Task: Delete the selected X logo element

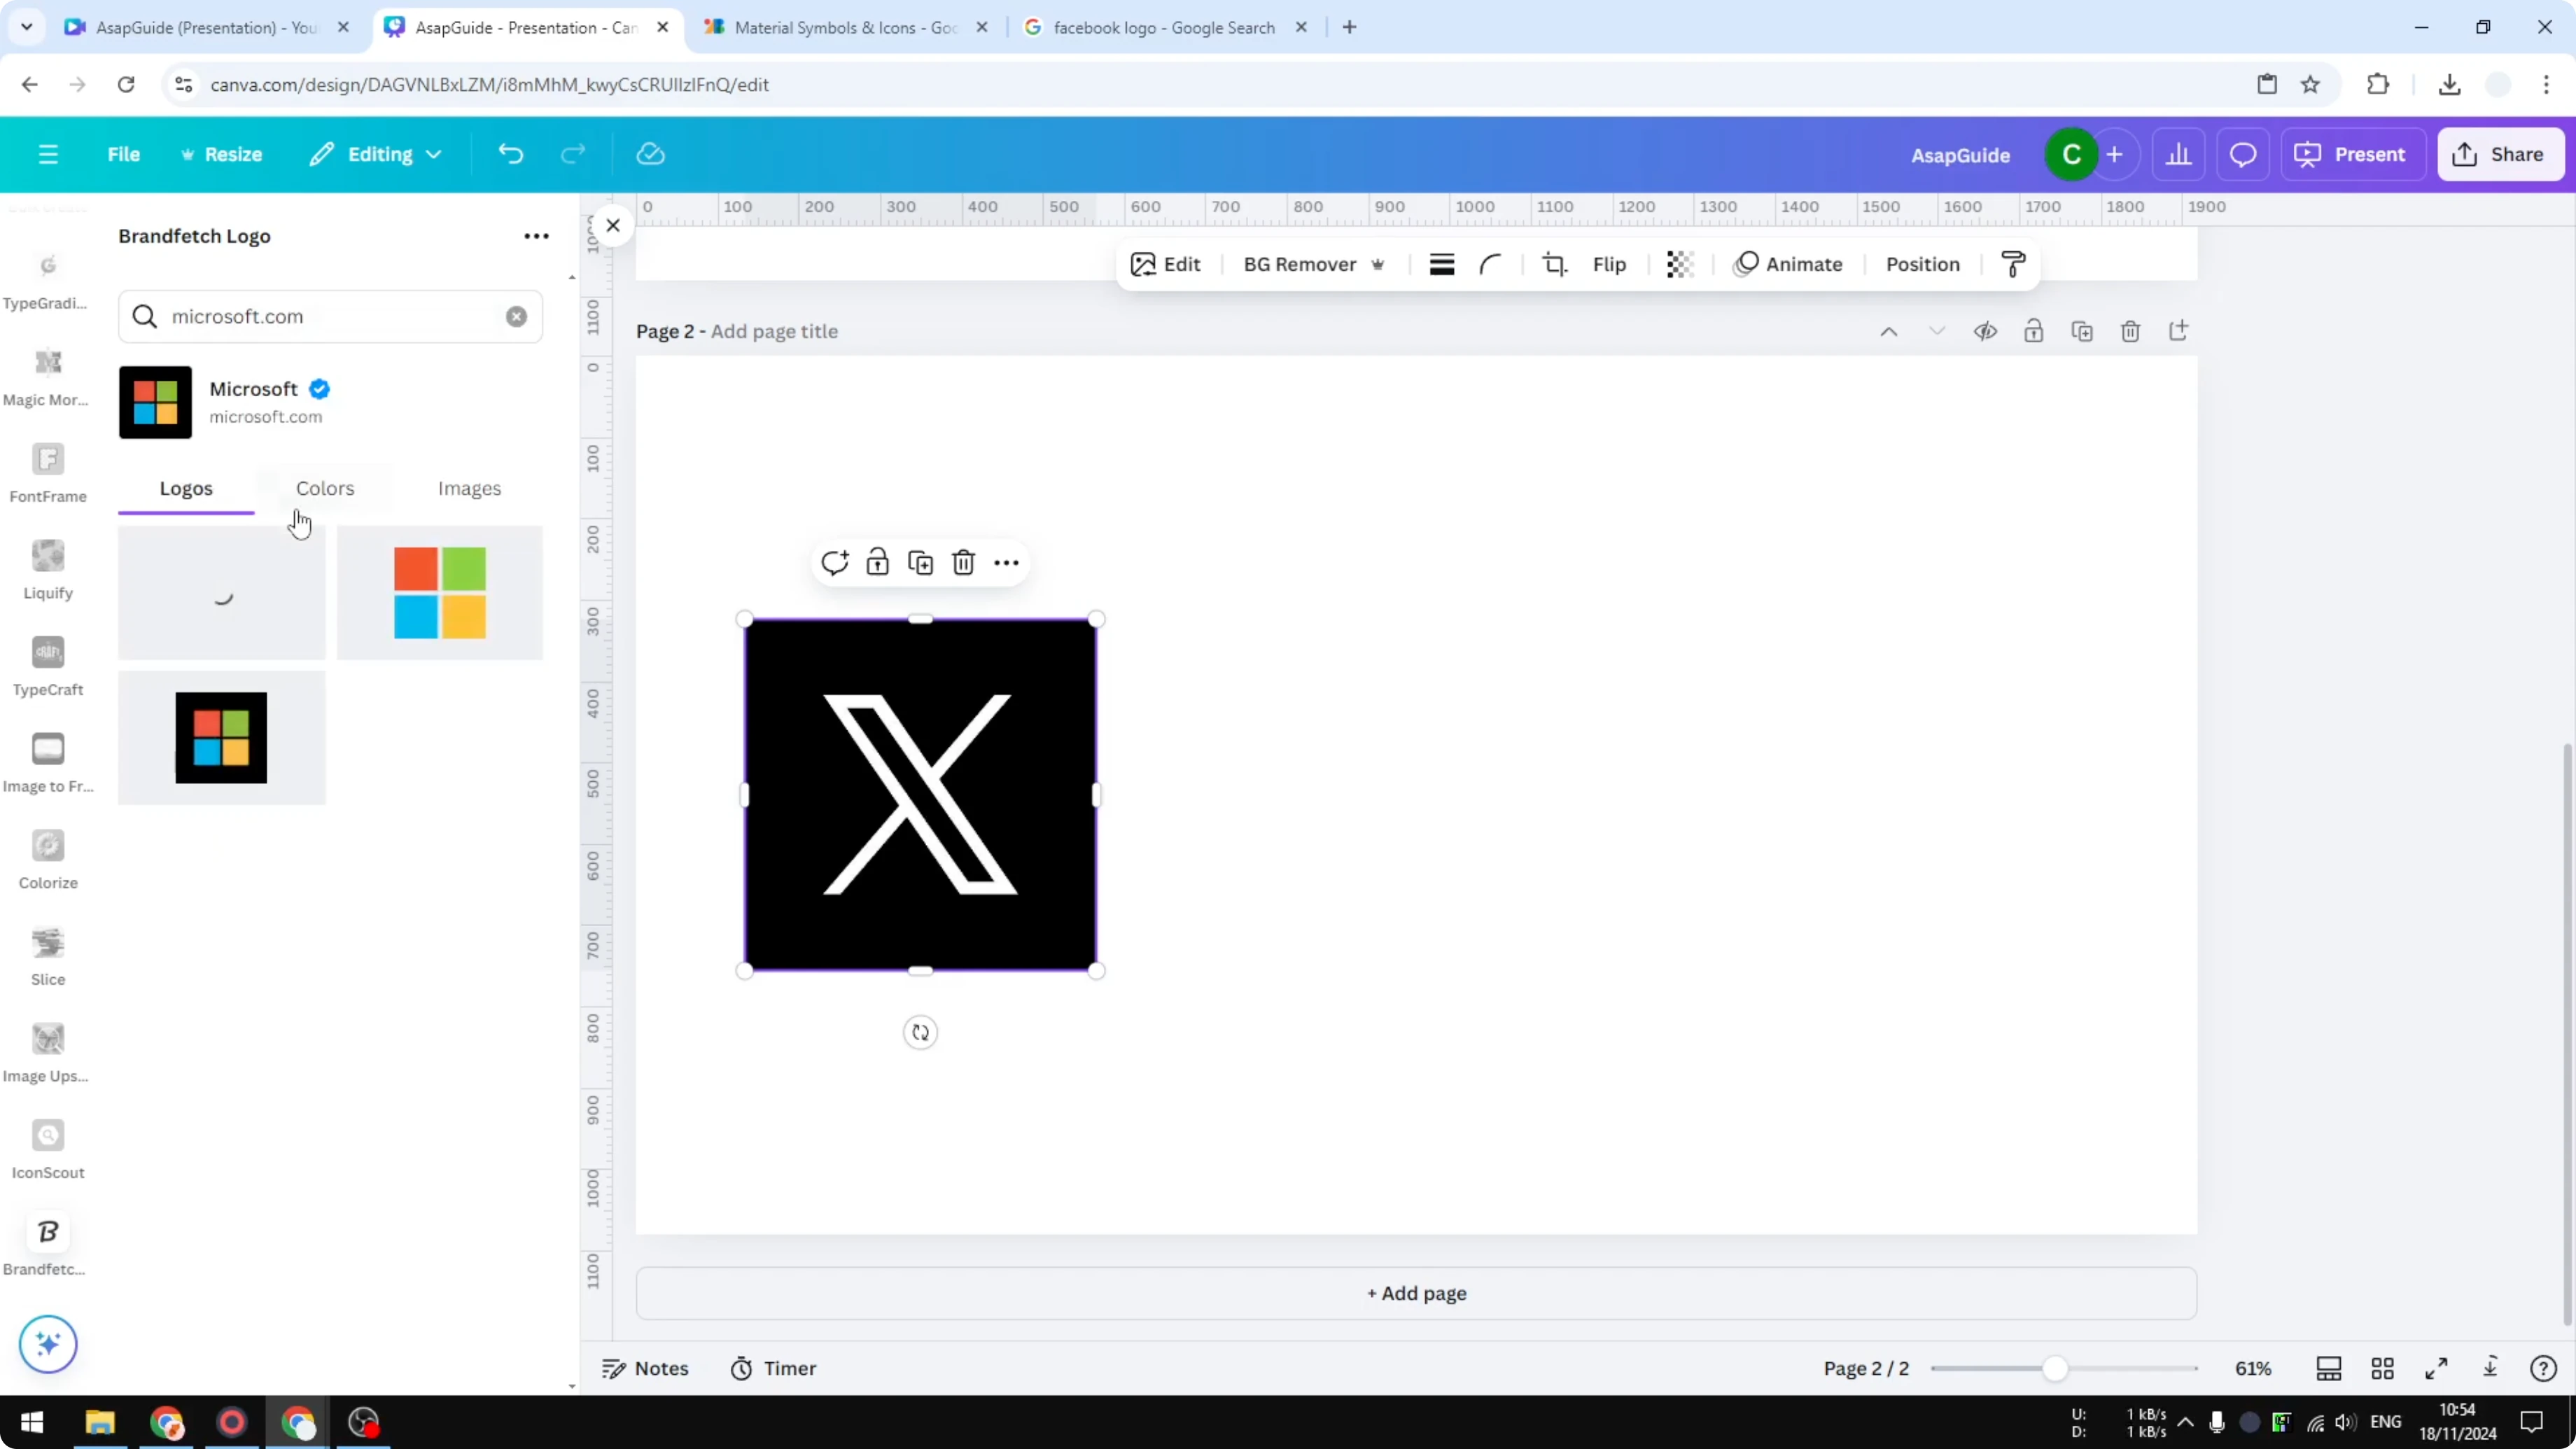Action: 963,562
